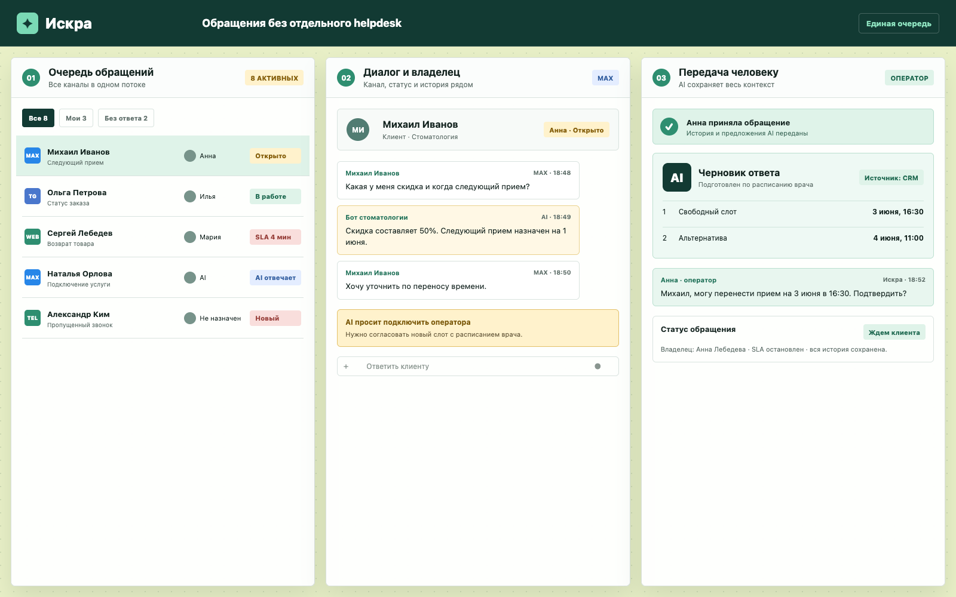
Task: Open Наталья Орлова's conversation row
Action: pos(163,278)
